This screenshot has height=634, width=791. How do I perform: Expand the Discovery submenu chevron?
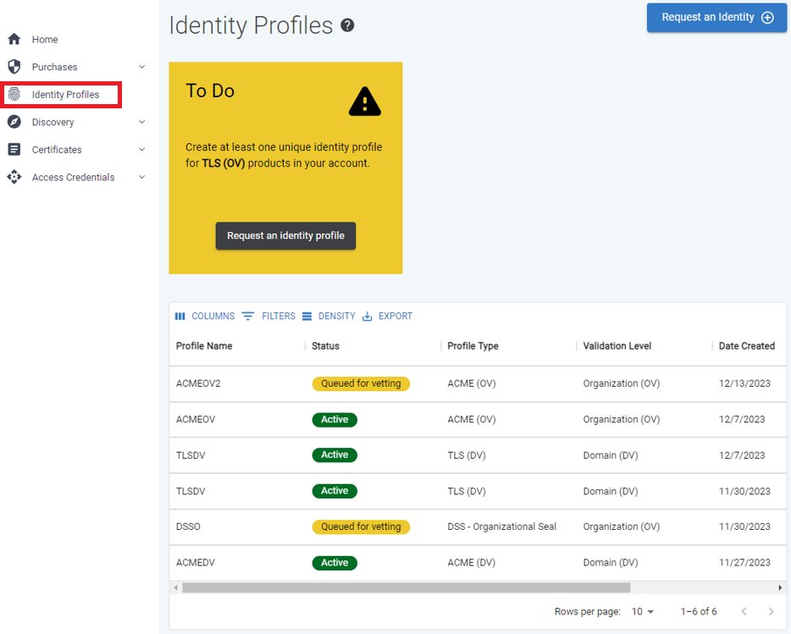point(141,122)
